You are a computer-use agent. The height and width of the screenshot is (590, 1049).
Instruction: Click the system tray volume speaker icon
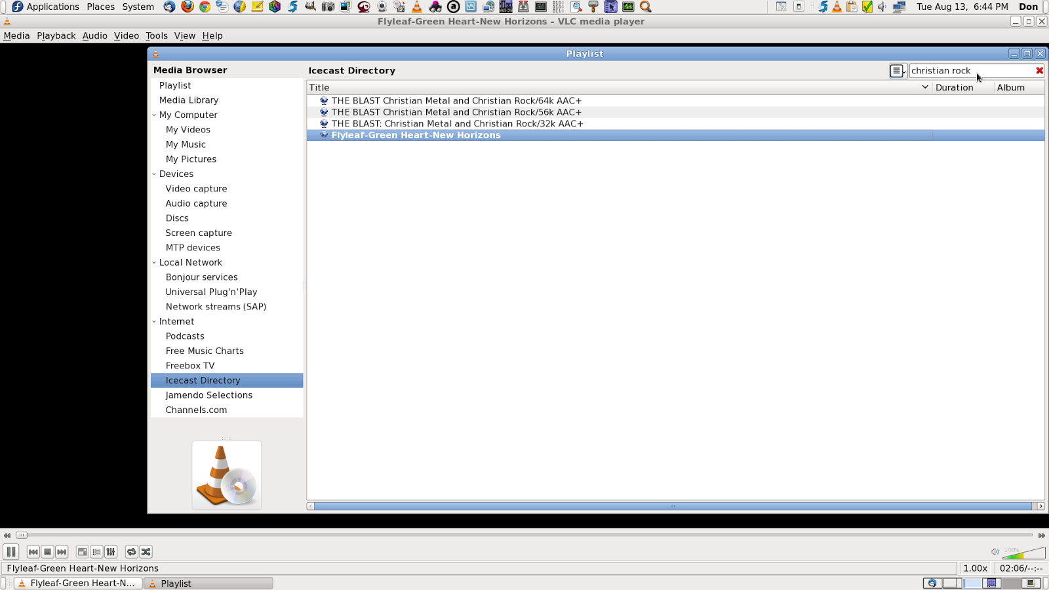pos(882,7)
